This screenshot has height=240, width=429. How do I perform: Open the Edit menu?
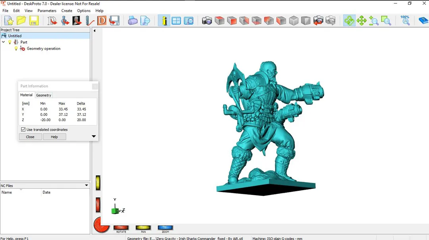16,11
